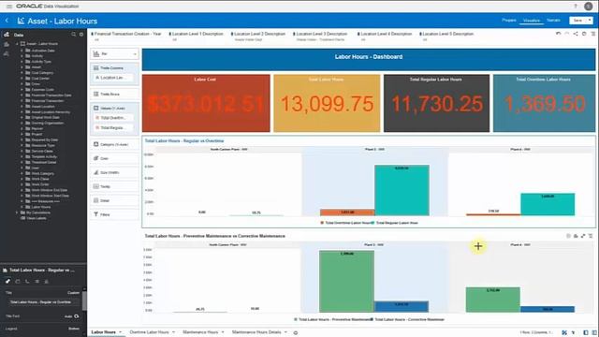
Task: Redo the last edit
Action: [x=566, y=34]
